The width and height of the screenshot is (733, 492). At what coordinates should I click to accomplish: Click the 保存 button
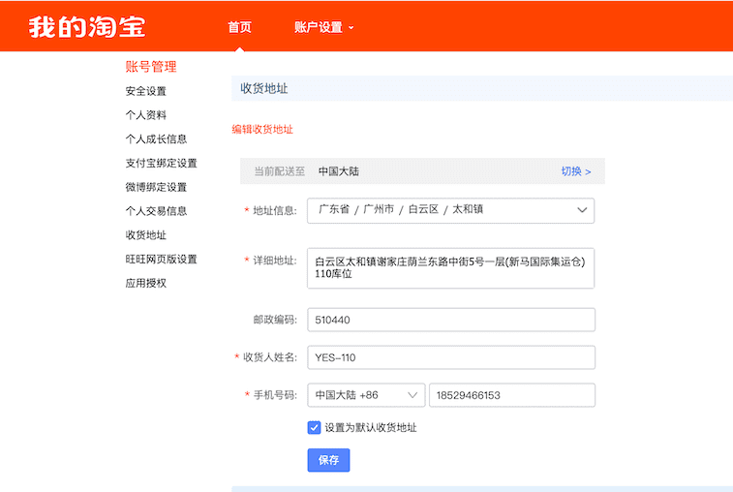(x=328, y=460)
